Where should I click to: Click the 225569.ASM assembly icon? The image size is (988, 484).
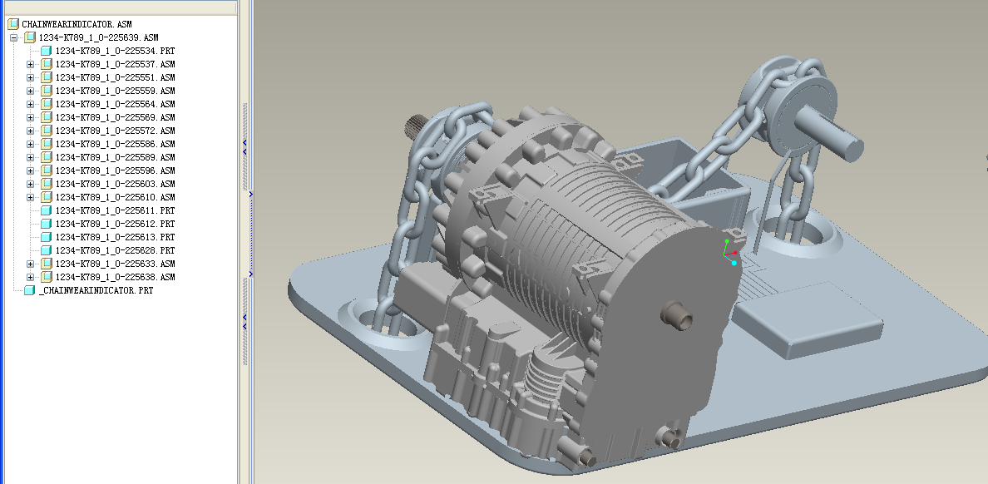point(46,117)
